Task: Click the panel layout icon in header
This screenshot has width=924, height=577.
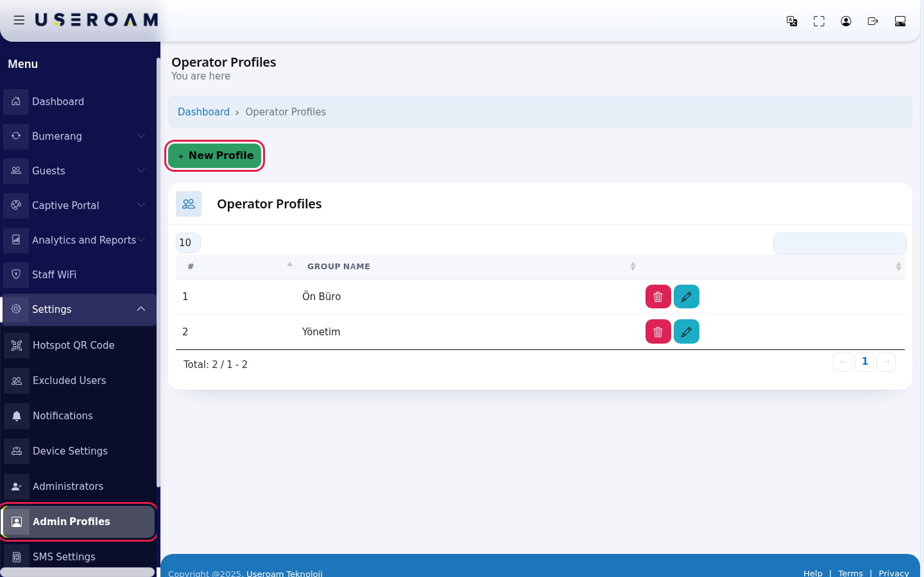Action: (900, 21)
